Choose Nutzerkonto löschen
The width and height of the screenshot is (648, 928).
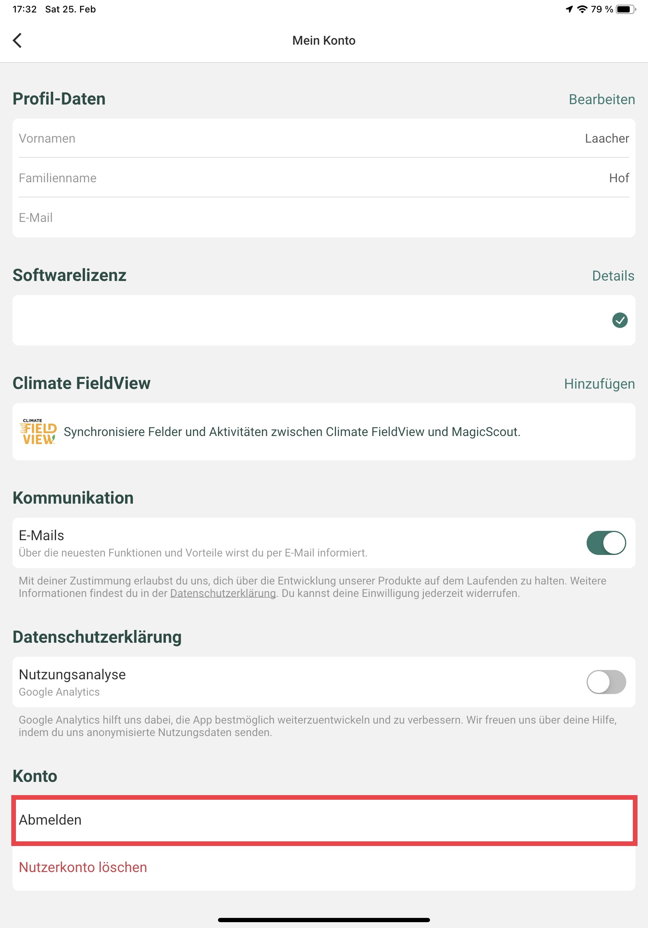[x=83, y=867]
